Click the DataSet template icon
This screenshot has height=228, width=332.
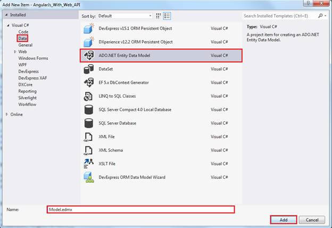89,69
